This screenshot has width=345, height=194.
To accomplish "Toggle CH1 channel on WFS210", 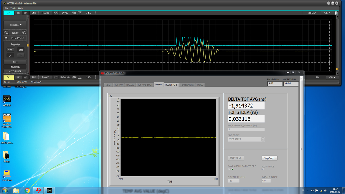I will 9,13.
